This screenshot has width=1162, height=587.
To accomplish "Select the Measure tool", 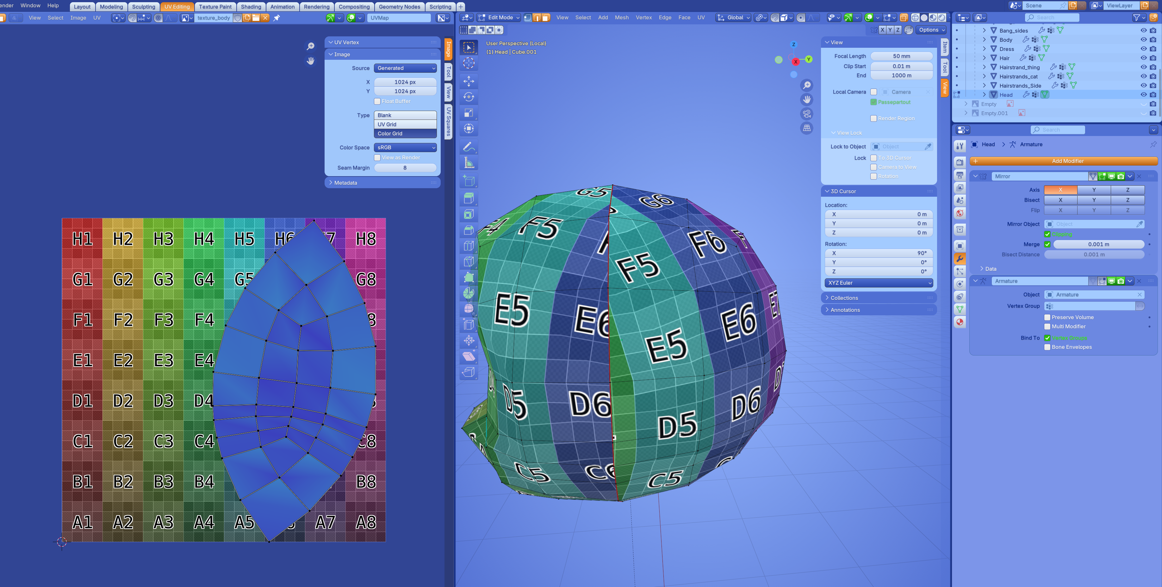I will pyautogui.click(x=469, y=163).
